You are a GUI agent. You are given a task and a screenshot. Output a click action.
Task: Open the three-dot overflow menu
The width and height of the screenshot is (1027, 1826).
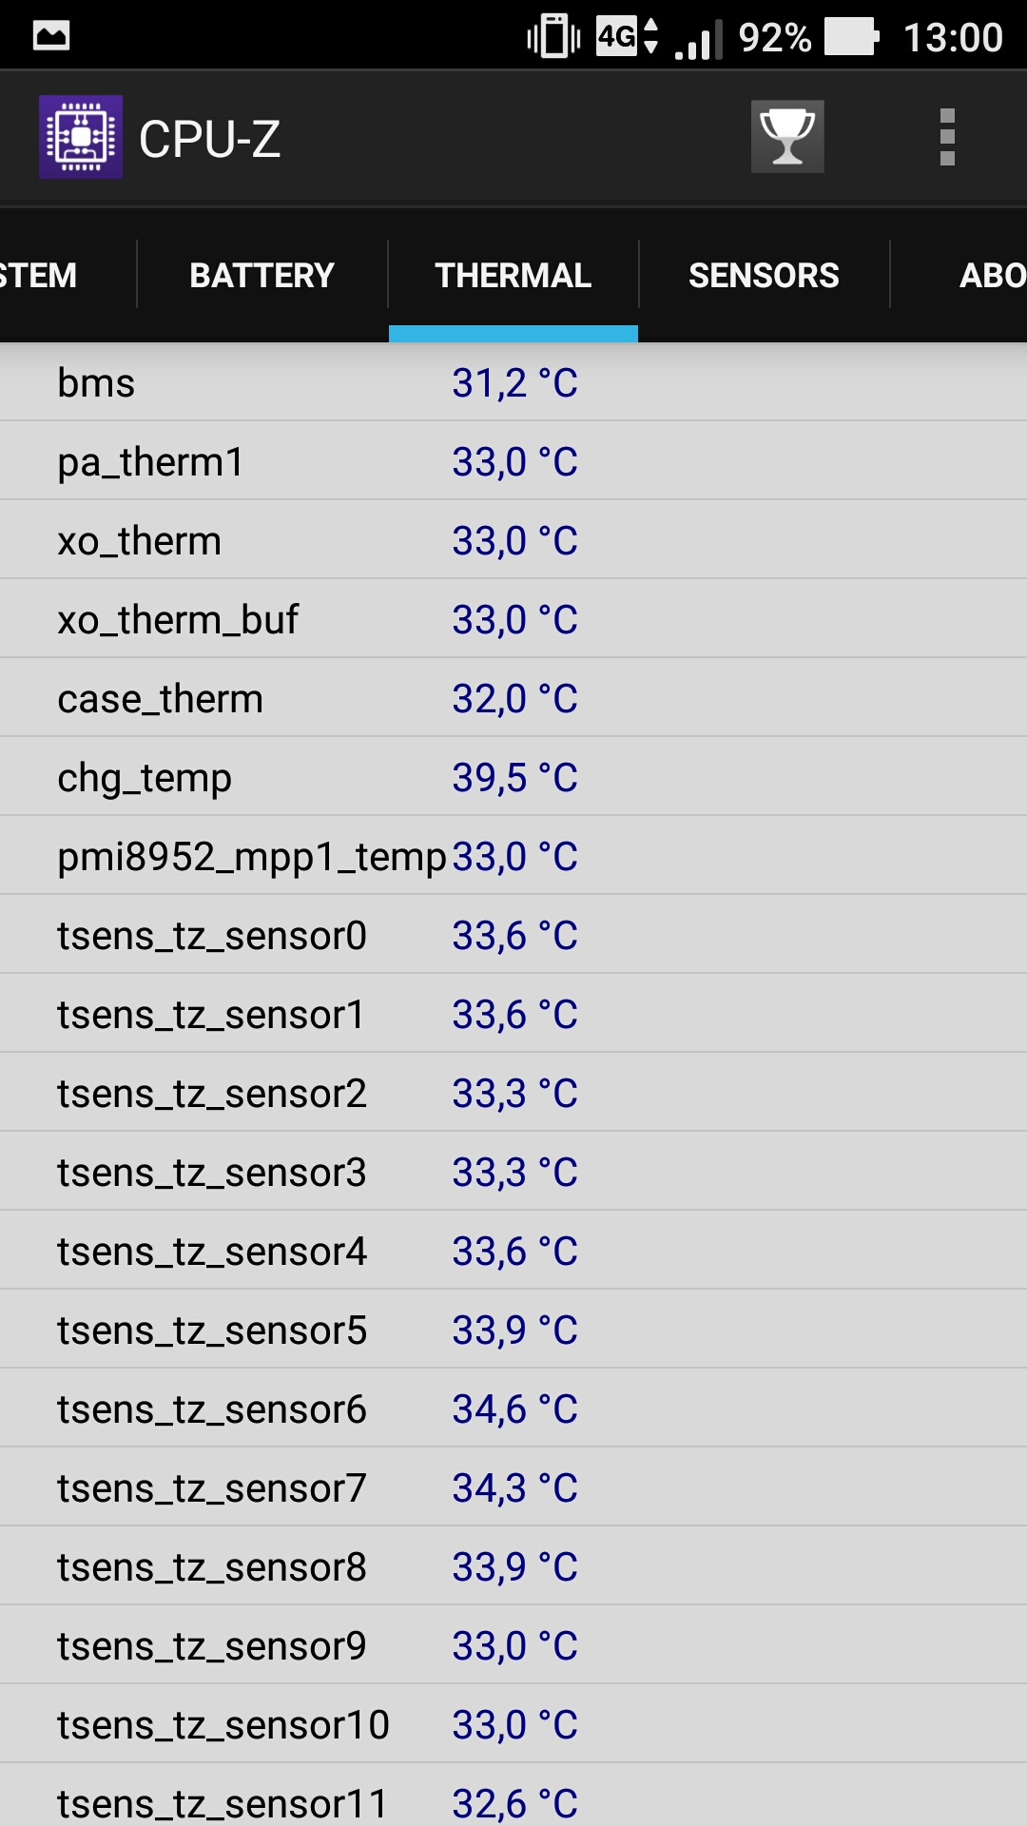point(947,137)
